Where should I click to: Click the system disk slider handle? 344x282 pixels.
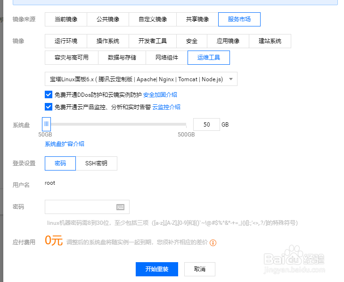click(46, 124)
